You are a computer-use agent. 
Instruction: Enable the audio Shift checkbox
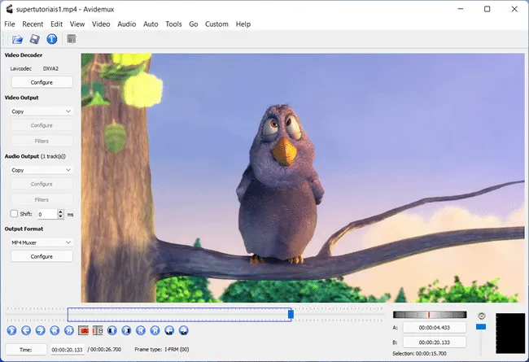pos(14,214)
